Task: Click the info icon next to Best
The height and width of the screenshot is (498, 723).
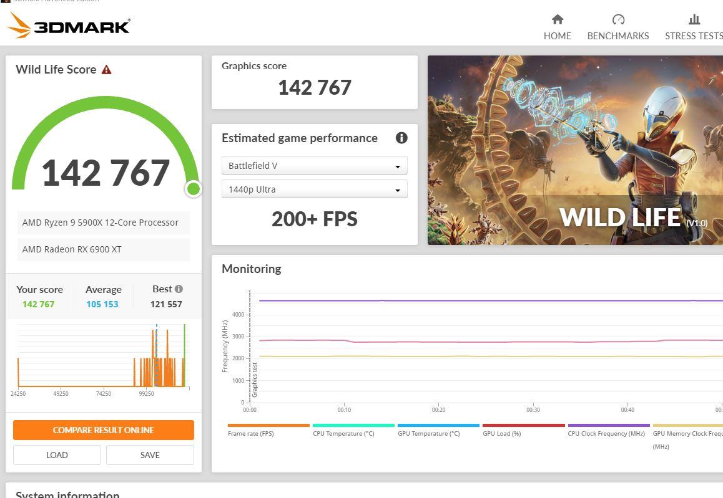Action: coord(179,289)
